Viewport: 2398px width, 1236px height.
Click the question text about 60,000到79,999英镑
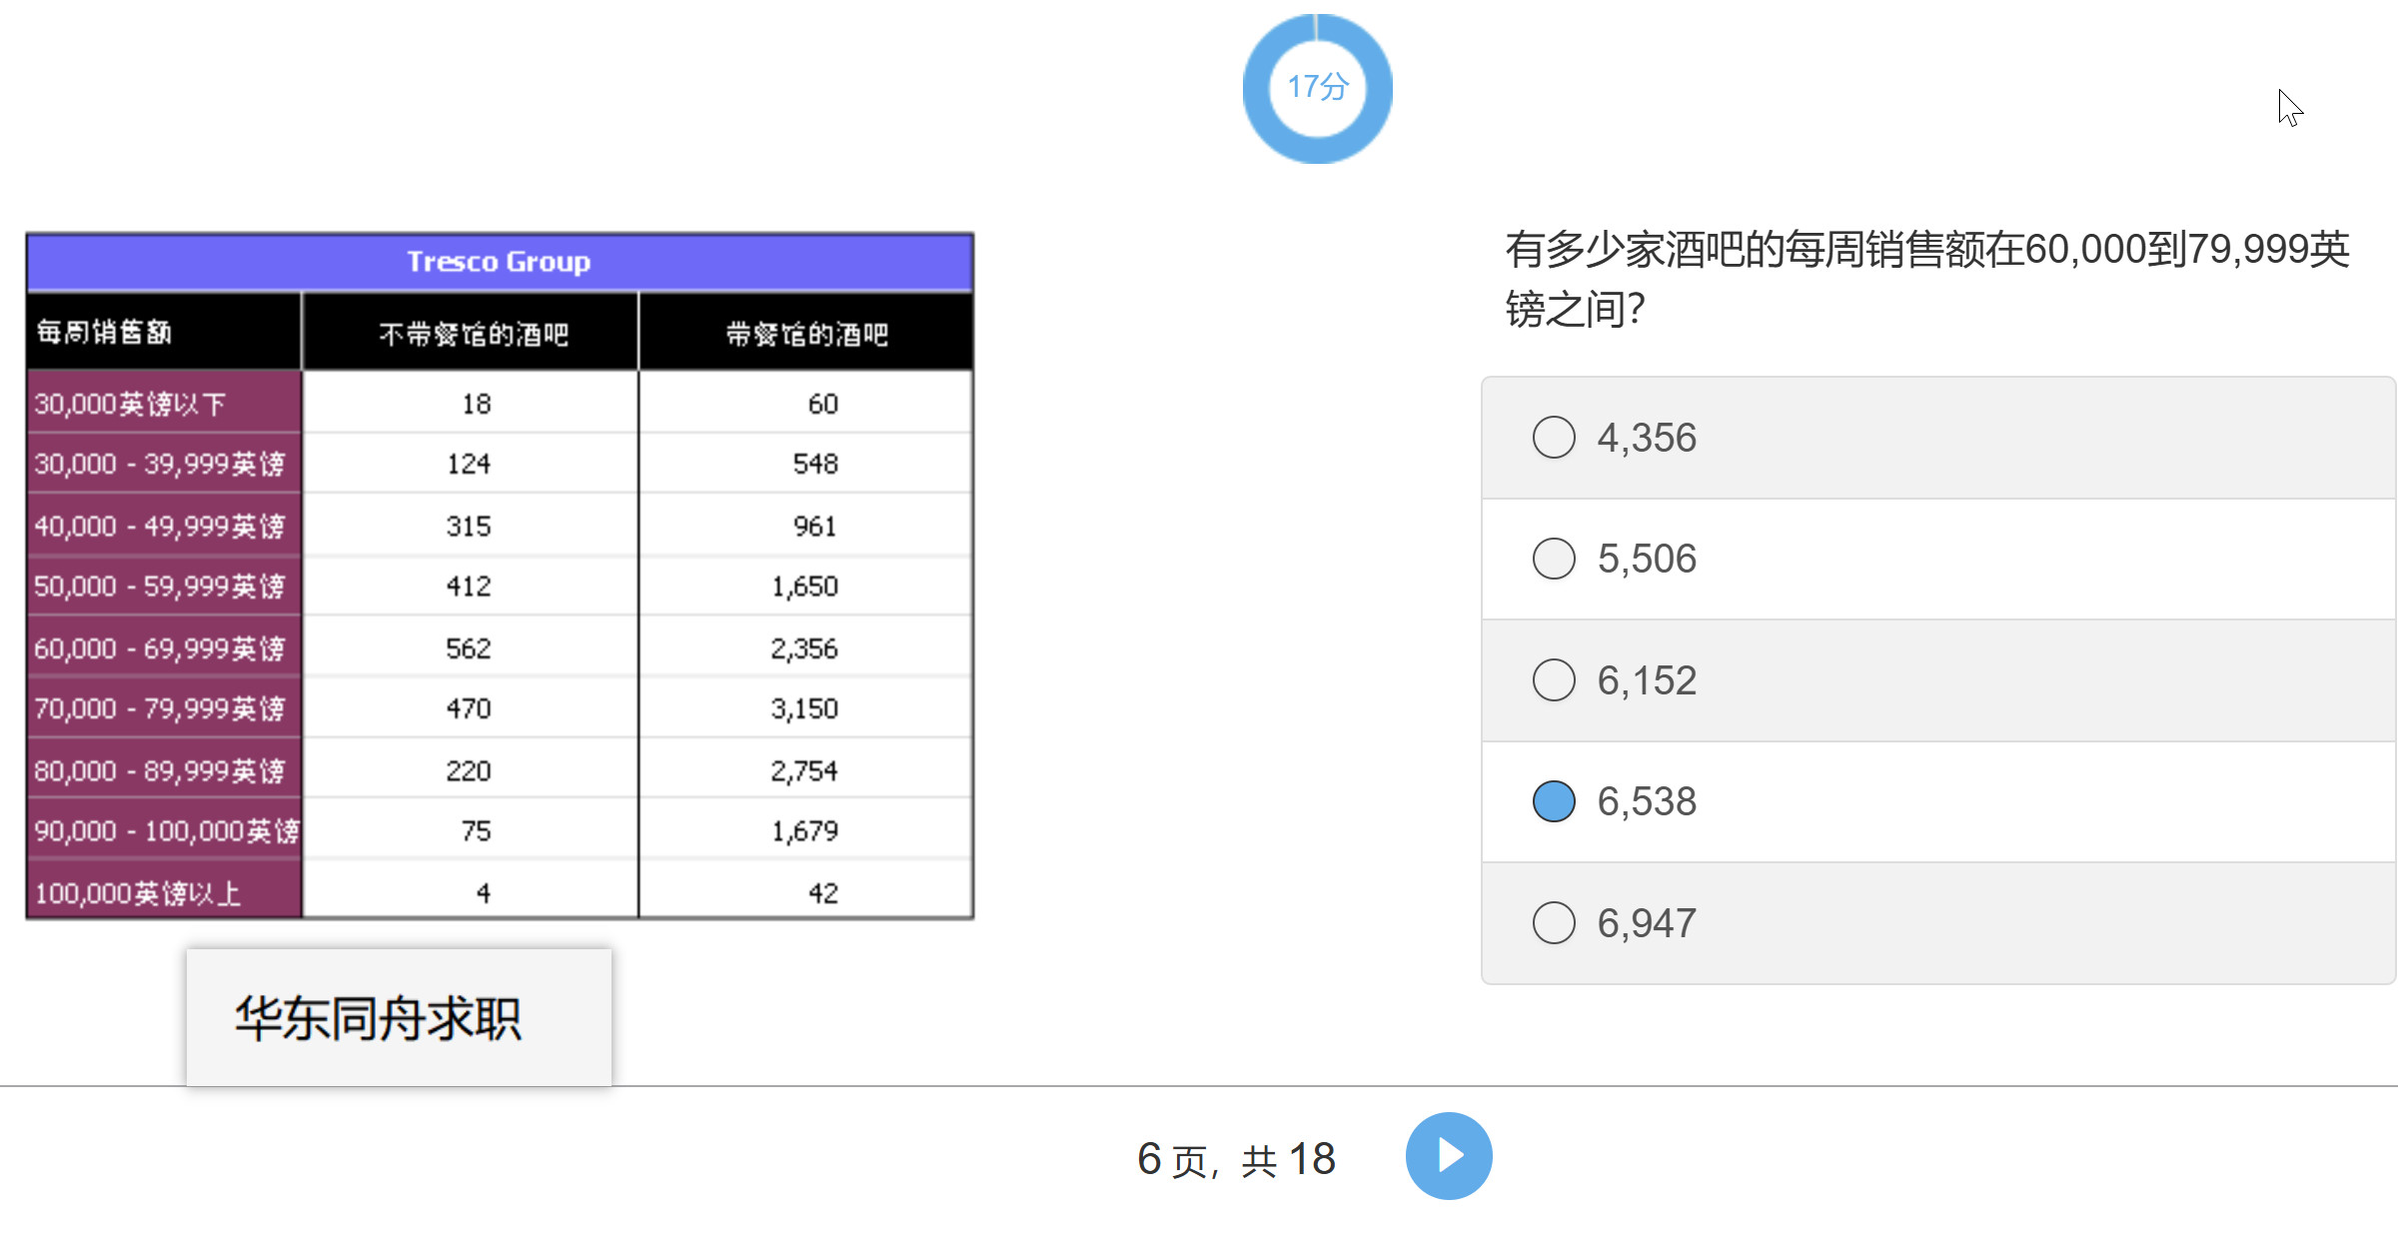pyautogui.click(x=1926, y=278)
